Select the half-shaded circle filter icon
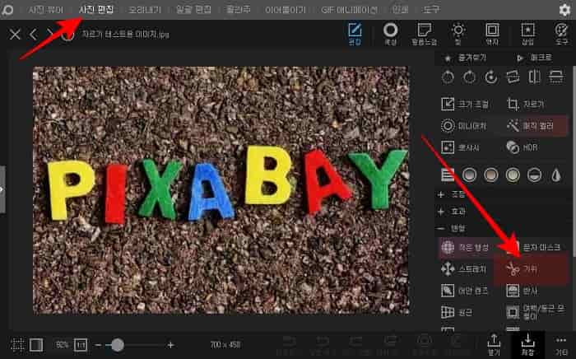This screenshot has height=359, width=576. (535, 175)
